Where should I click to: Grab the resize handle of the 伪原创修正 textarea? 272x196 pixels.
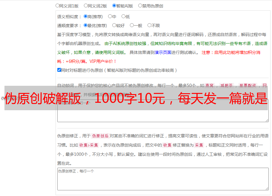267,189
